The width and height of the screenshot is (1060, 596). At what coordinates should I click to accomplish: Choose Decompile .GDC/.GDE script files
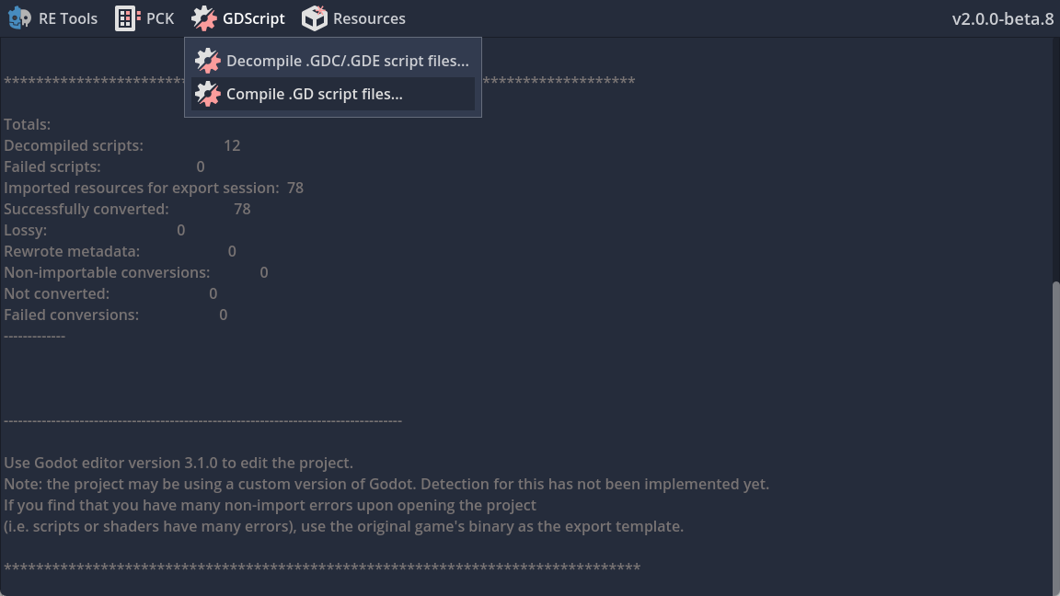coord(347,61)
